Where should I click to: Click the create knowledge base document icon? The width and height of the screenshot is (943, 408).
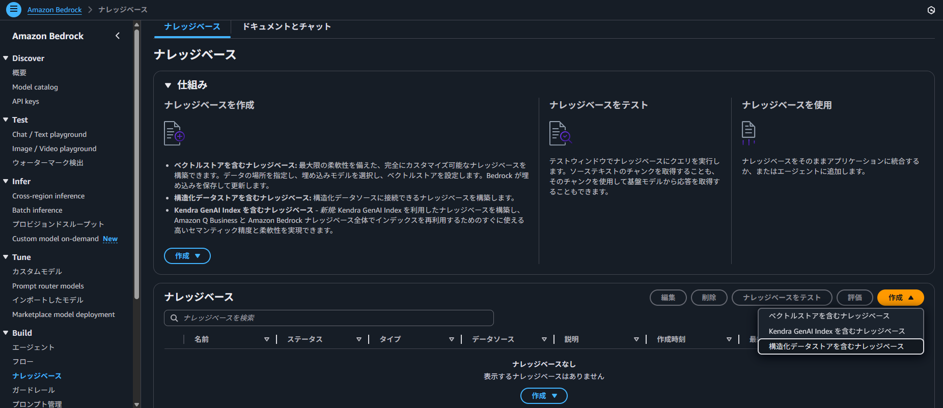tap(174, 133)
